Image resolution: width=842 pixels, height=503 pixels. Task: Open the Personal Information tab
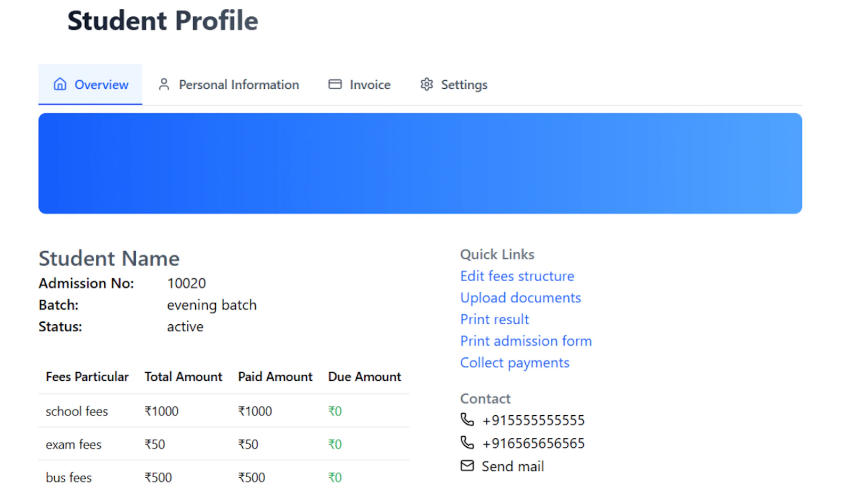[228, 84]
